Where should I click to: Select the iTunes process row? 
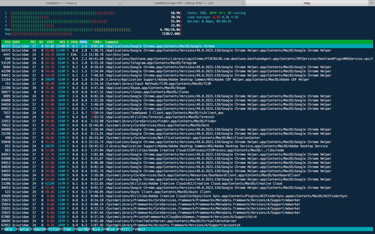coord(187,92)
